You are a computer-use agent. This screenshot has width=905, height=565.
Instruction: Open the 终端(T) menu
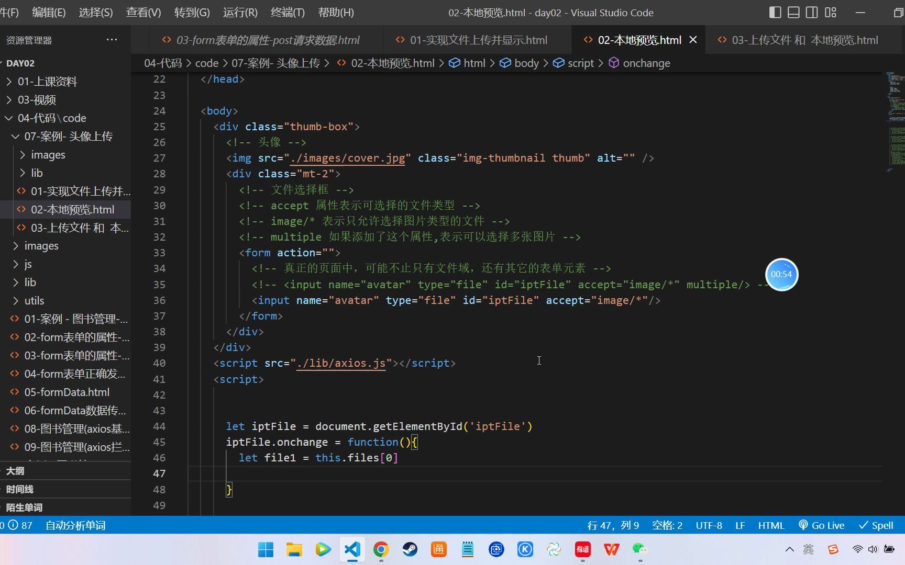(288, 13)
